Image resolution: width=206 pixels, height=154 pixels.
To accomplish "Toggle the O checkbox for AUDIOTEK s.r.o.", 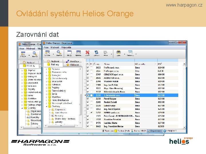I will pos(88,78).
